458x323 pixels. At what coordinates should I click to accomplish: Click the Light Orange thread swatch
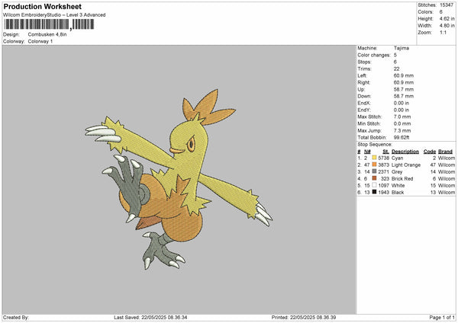[374, 165]
